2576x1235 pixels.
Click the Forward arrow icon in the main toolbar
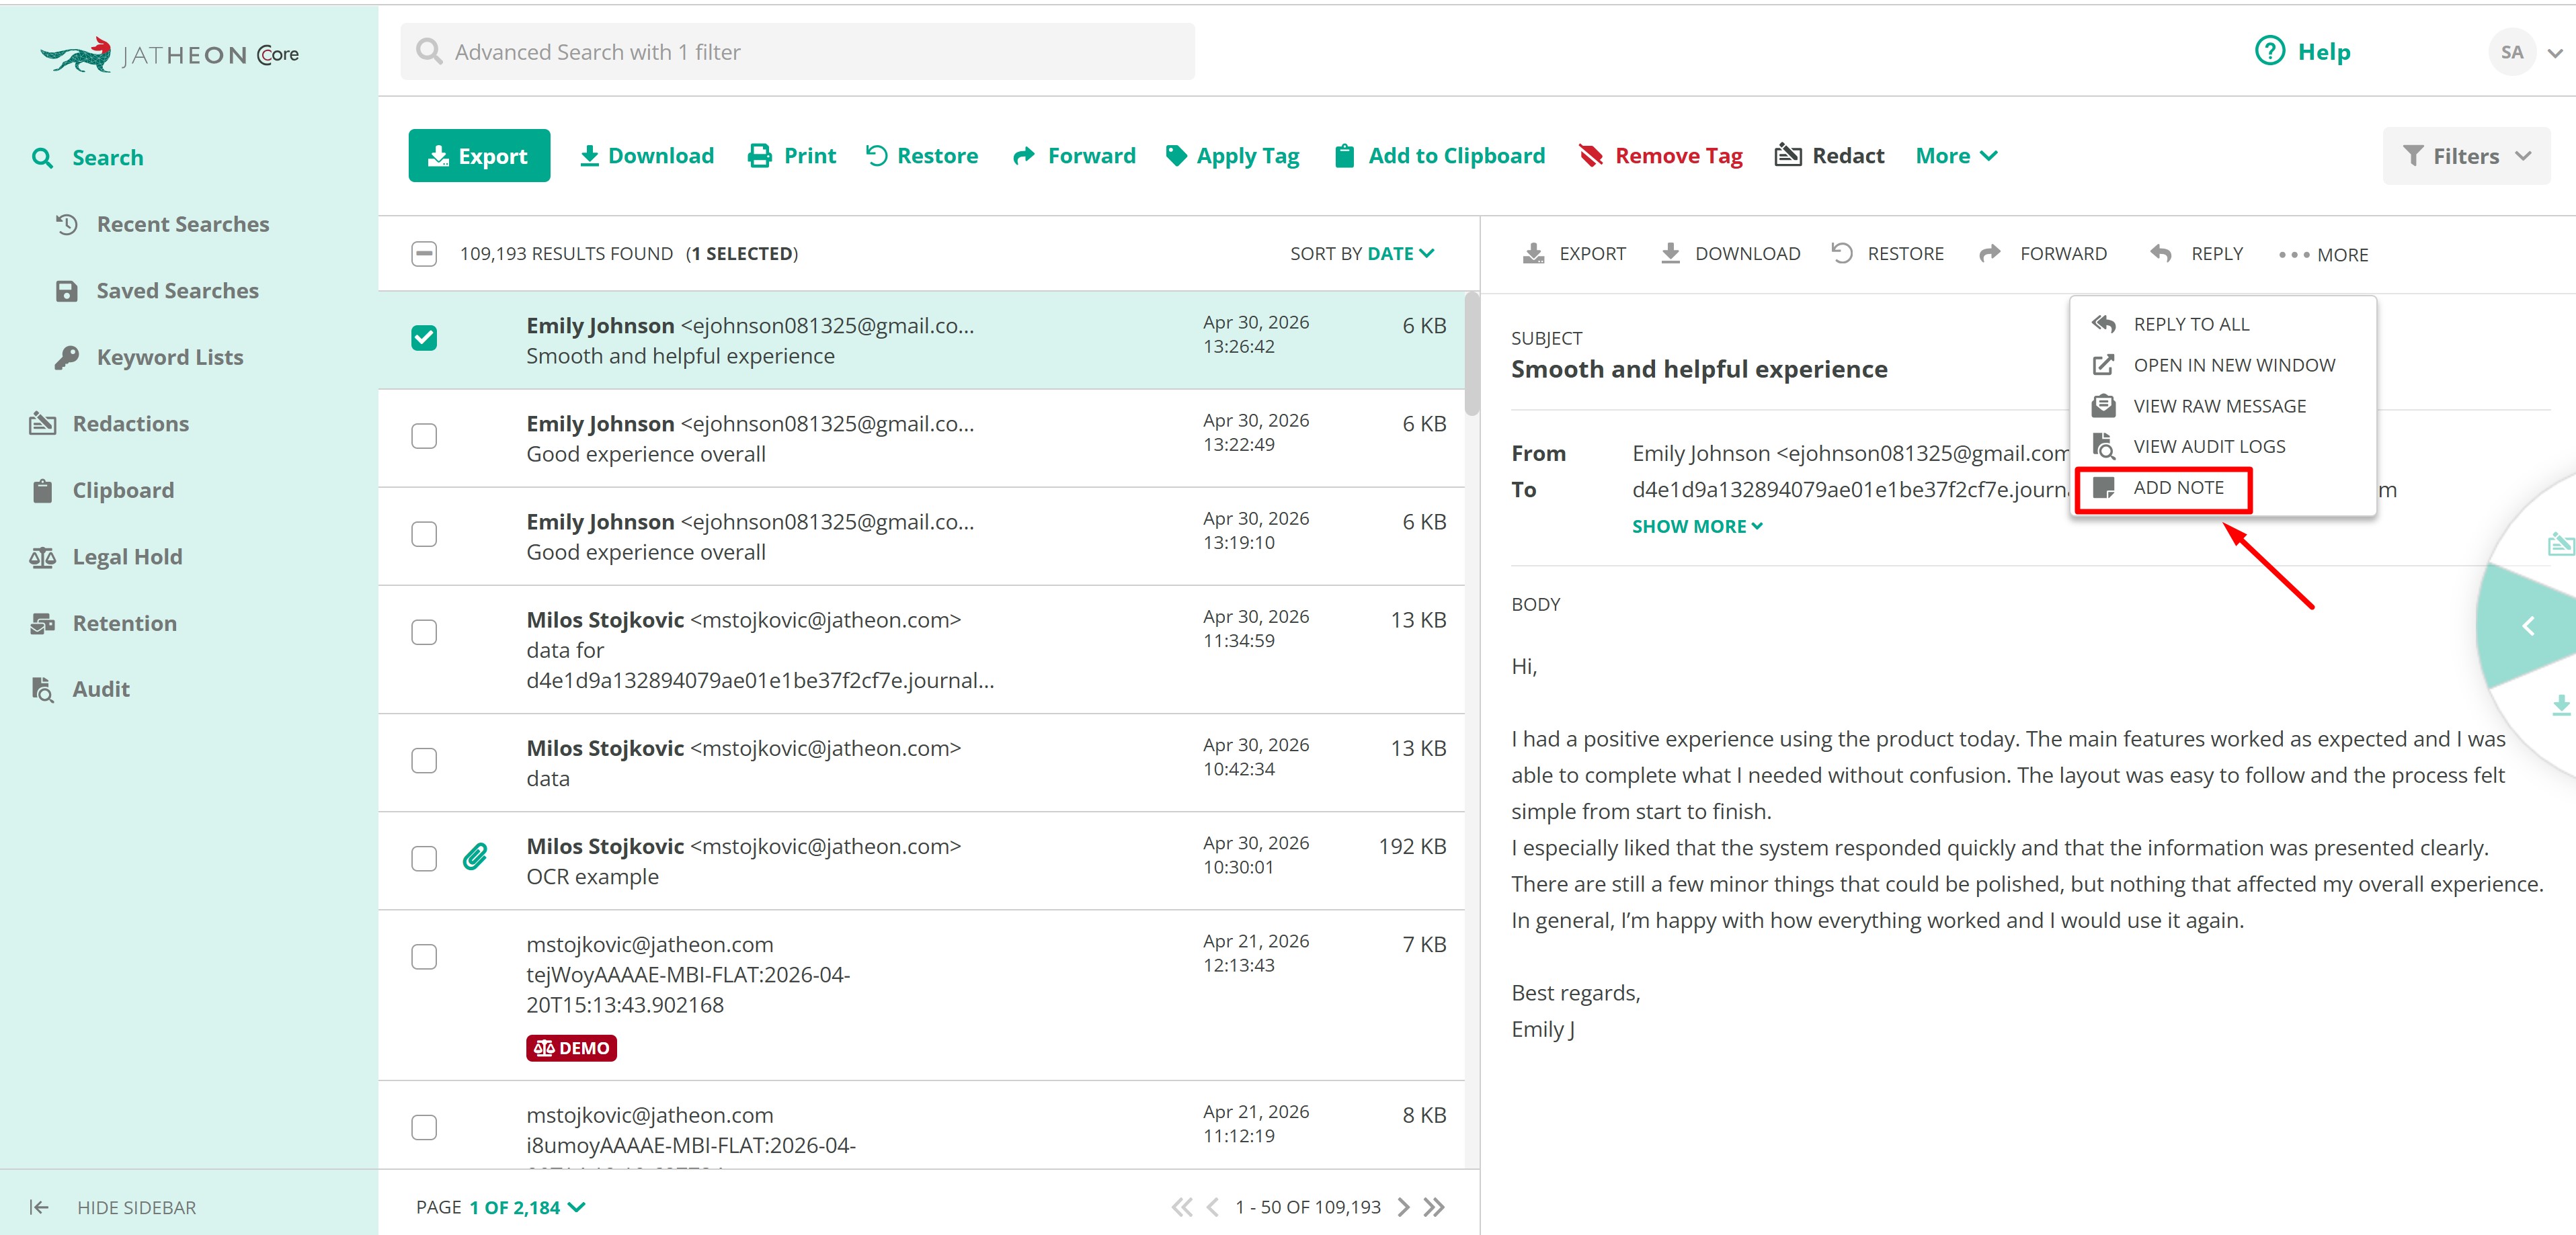[1024, 156]
